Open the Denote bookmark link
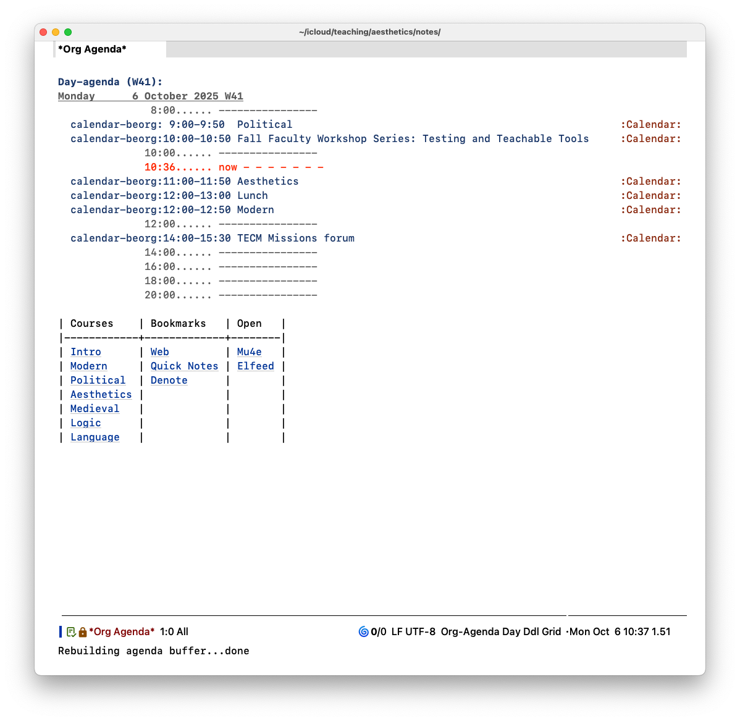This screenshot has height=721, width=740. pos(169,381)
